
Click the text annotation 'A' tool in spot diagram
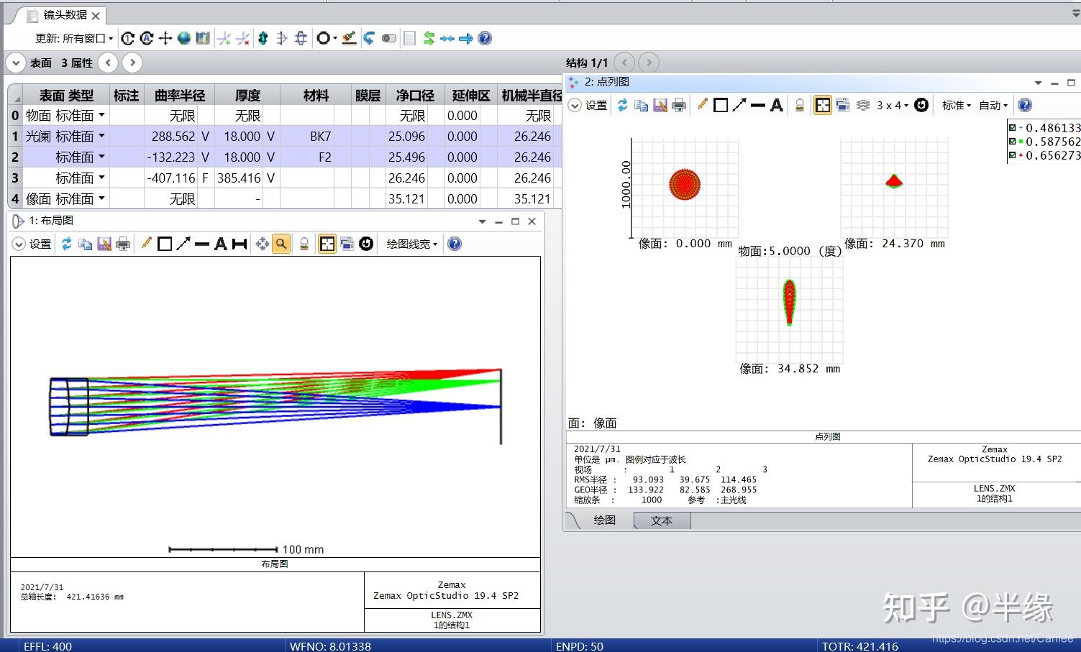coord(777,106)
